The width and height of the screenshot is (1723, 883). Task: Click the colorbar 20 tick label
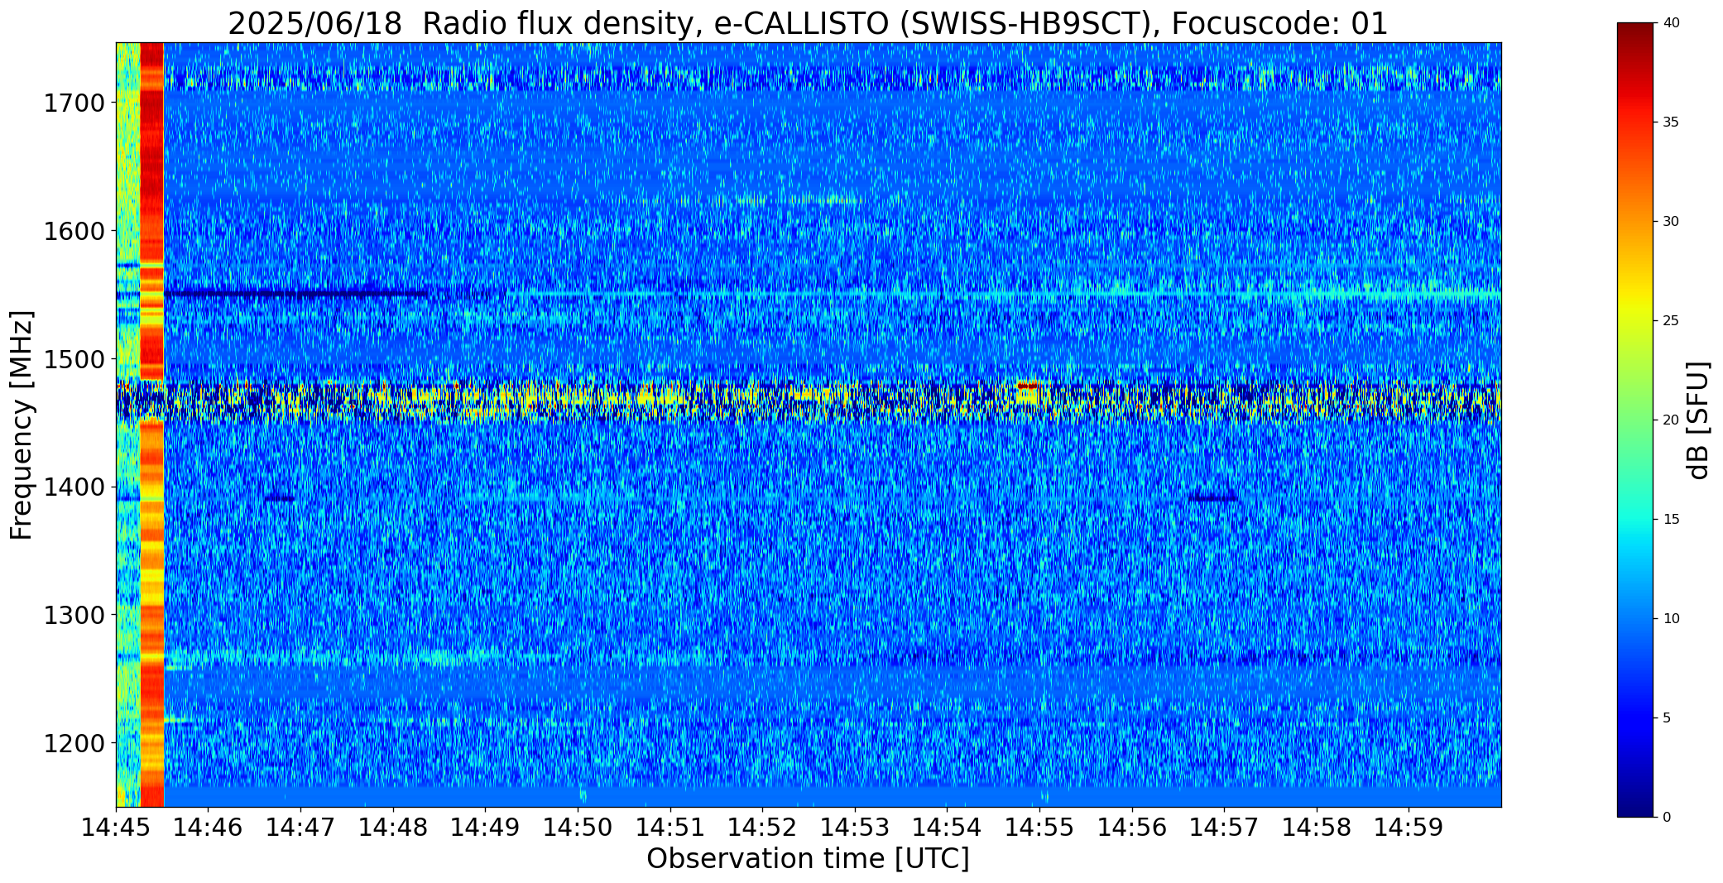click(x=1671, y=420)
